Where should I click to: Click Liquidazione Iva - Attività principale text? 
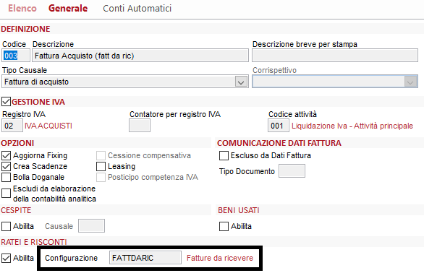coord(352,126)
